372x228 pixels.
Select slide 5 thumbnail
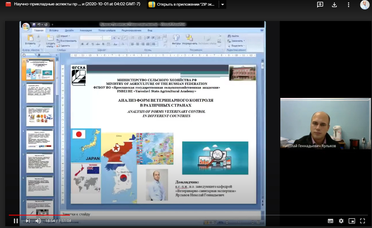(x=40, y=163)
